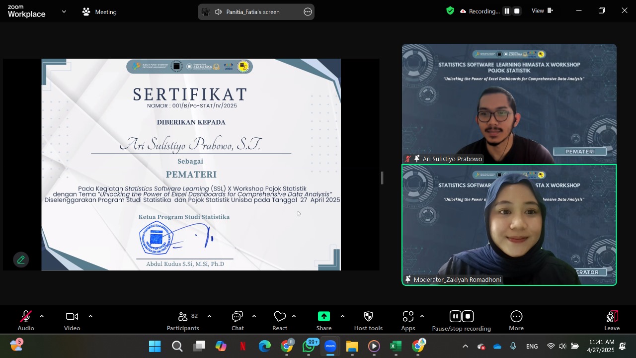636x358 pixels.
Task: Show hidden tray icons chevron
Action: point(465,346)
